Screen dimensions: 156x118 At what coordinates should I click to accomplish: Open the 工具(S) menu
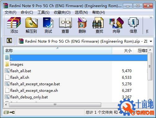pyautogui.click(x=43, y=12)
